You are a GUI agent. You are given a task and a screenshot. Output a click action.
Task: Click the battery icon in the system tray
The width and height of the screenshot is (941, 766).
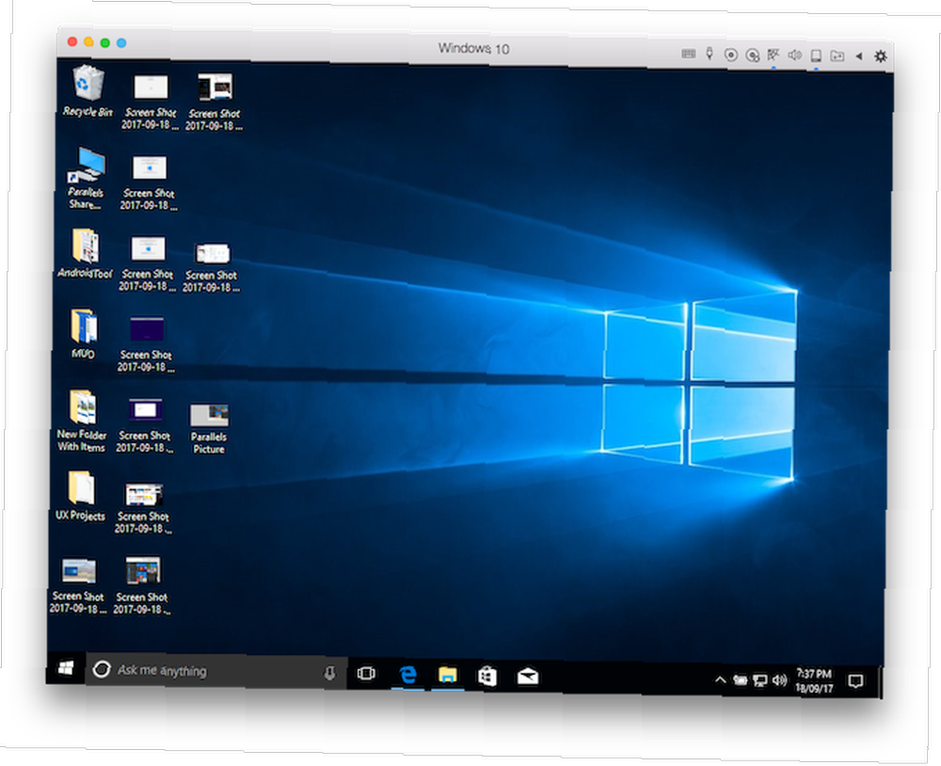741,680
